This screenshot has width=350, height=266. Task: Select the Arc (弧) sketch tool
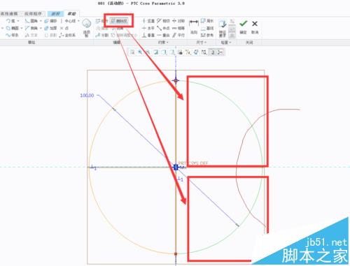[x=10, y=21]
